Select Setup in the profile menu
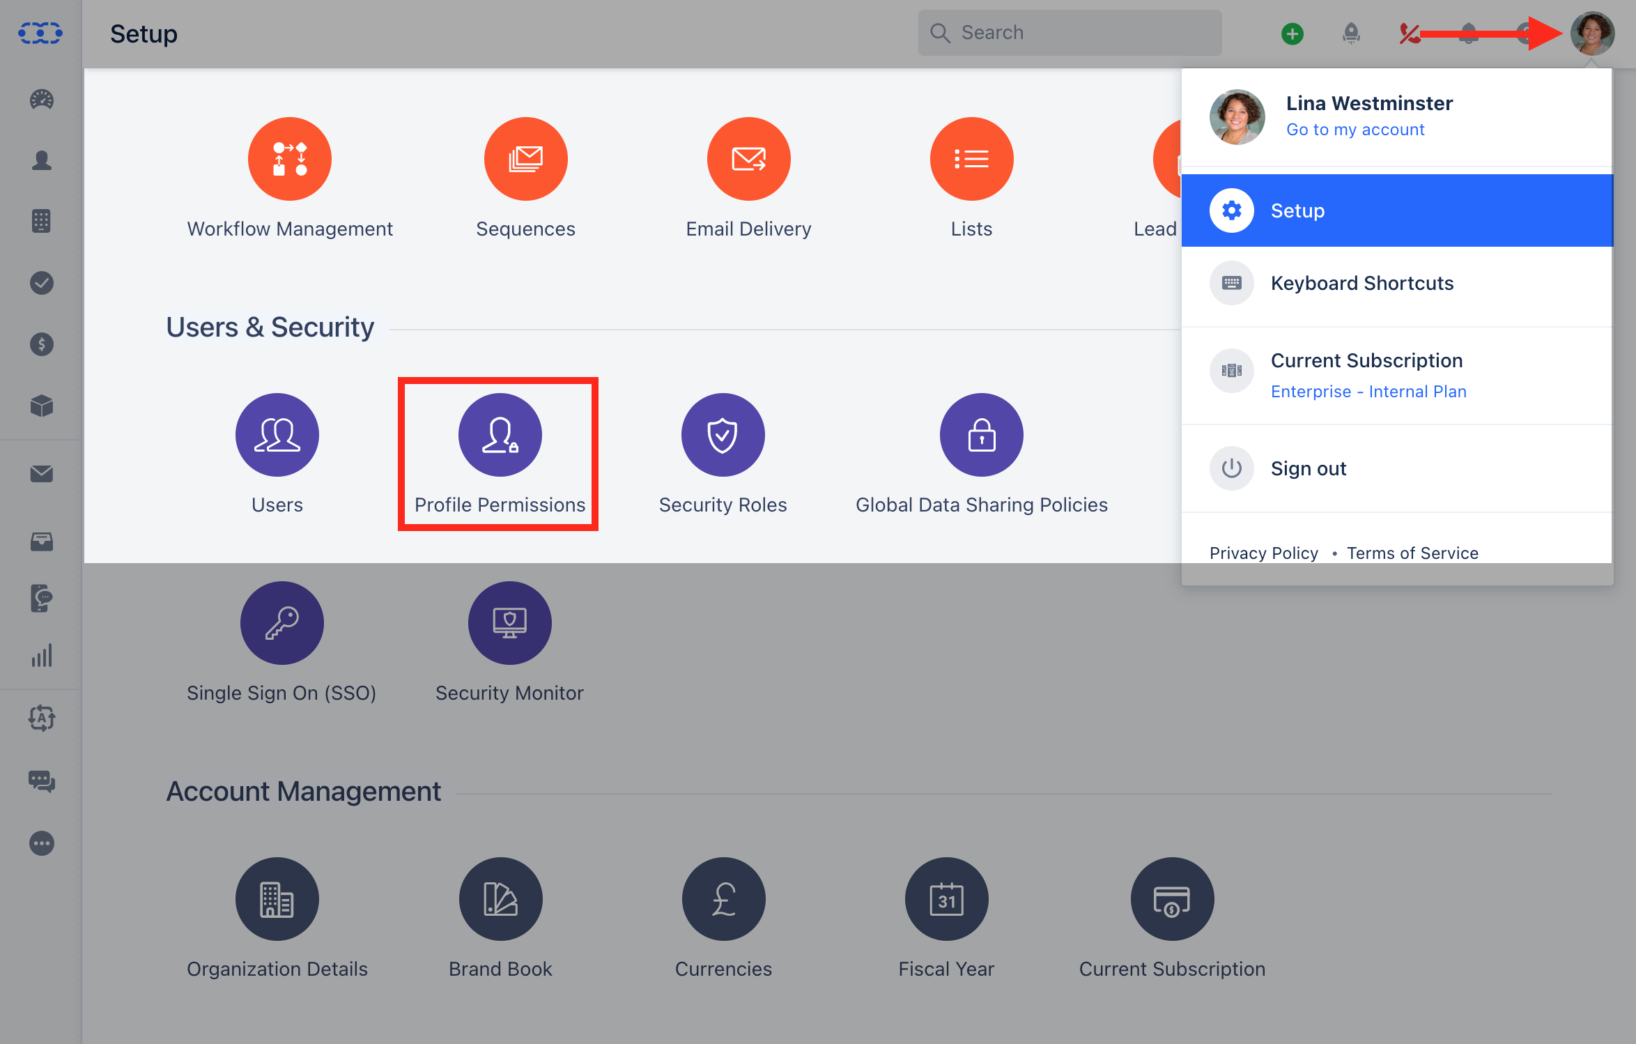1636x1044 pixels. [1397, 210]
